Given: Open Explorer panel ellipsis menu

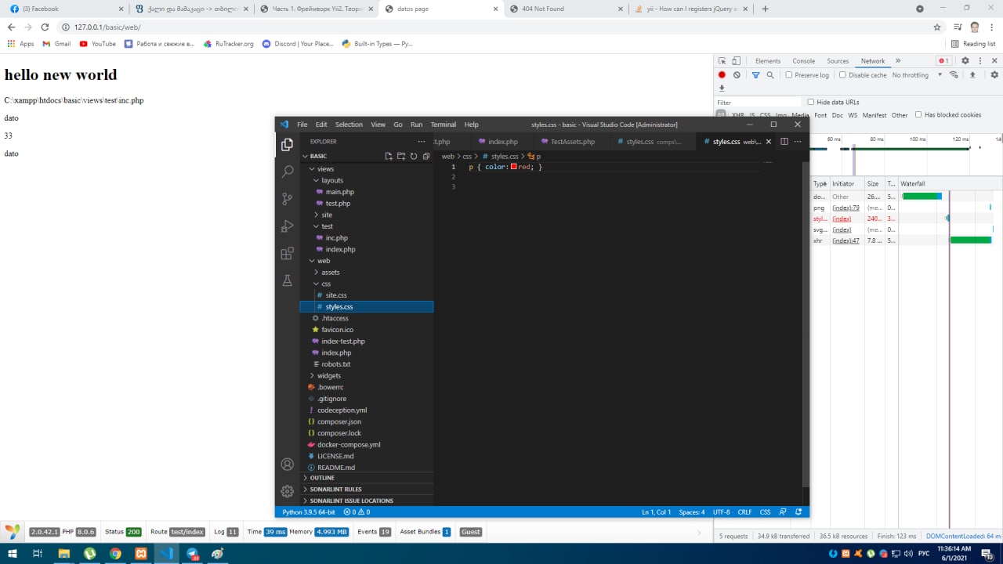Looking at the screenshot, I should pos(422,142).
